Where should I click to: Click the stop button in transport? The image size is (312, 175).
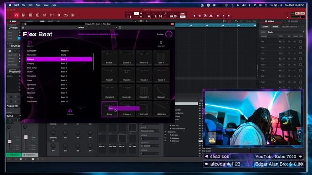pyautogui.click(x=218, y=16)
